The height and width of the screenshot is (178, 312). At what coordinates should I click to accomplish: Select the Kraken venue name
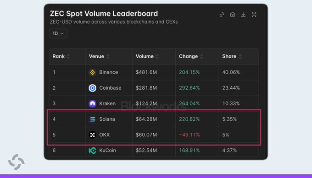[x=107, y=103]
